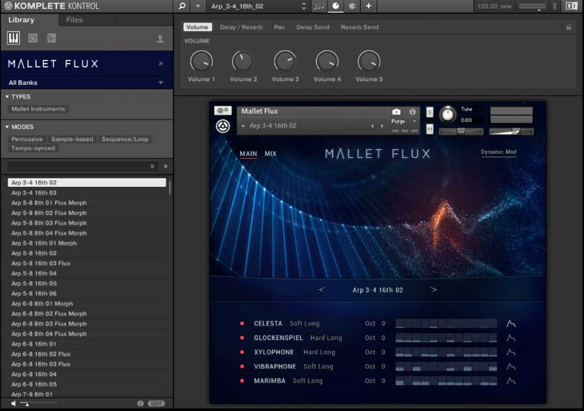584x411 pixels.
Task: Click the Volume 1 knob
Action: click(202, 61)
